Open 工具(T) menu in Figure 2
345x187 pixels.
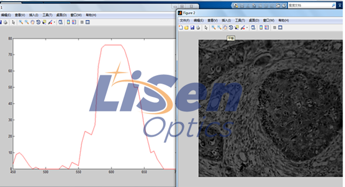pyautogui.click(x=240, y=20)
